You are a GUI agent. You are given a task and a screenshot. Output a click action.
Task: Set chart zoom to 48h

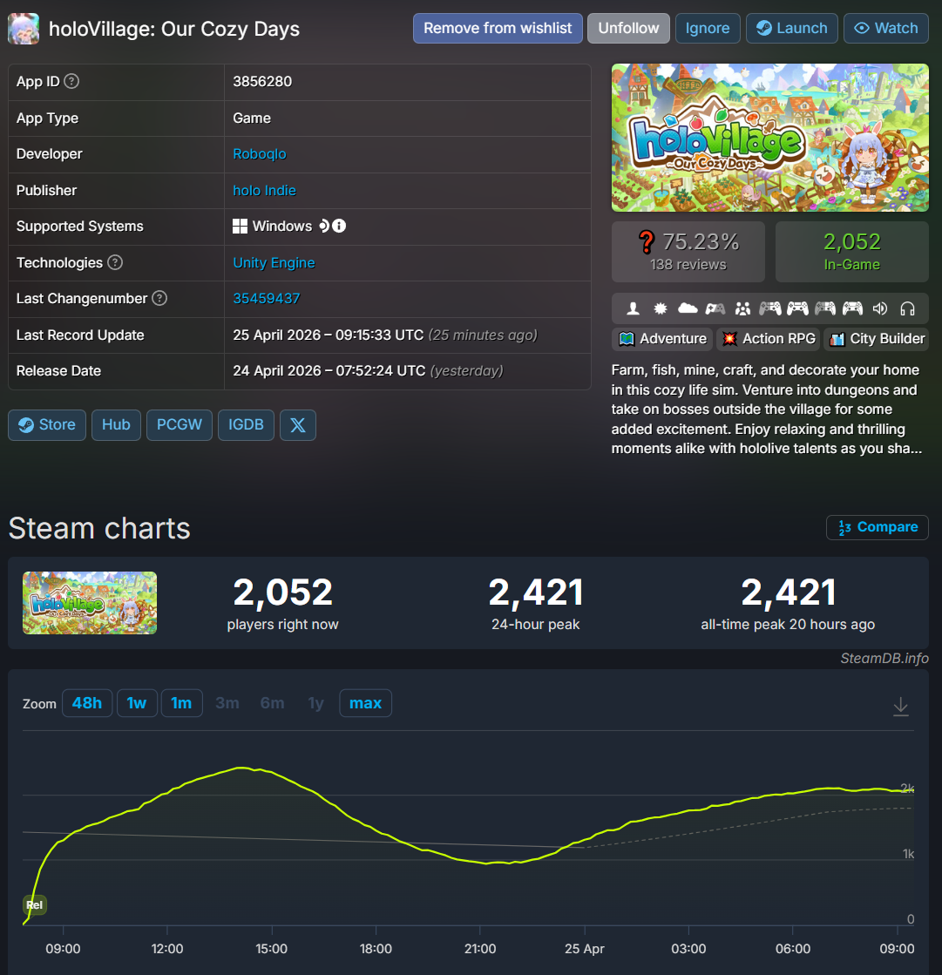[x=87, y=703]
